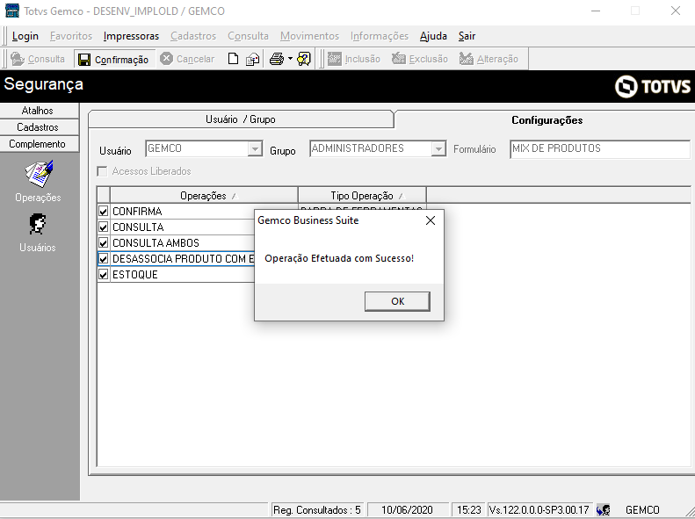
Task: Switch to the Usuário / Grupo tab
Action: pyautogui.click(x=241, y=119)
